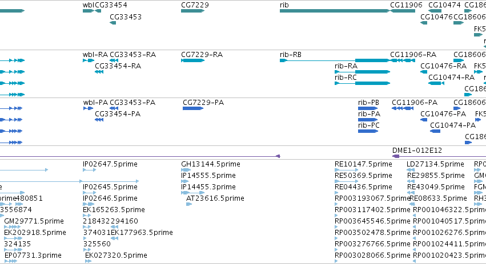The width and height of the screenshot is (486, 264).
Task: Select IP02646.5prime EST label
Action: click(x=110, y=198)
